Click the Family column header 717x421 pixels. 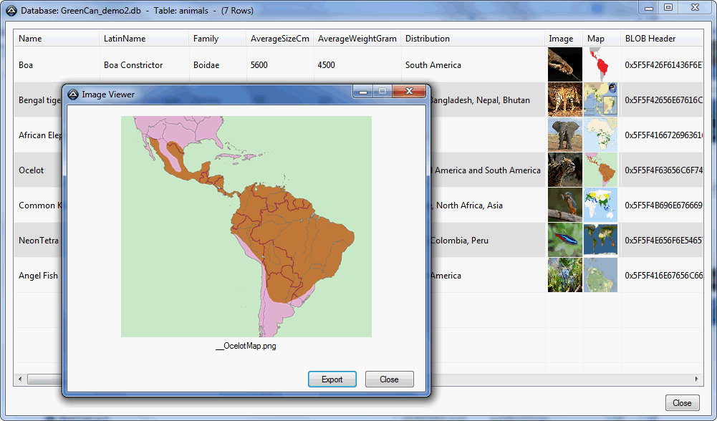206,39
